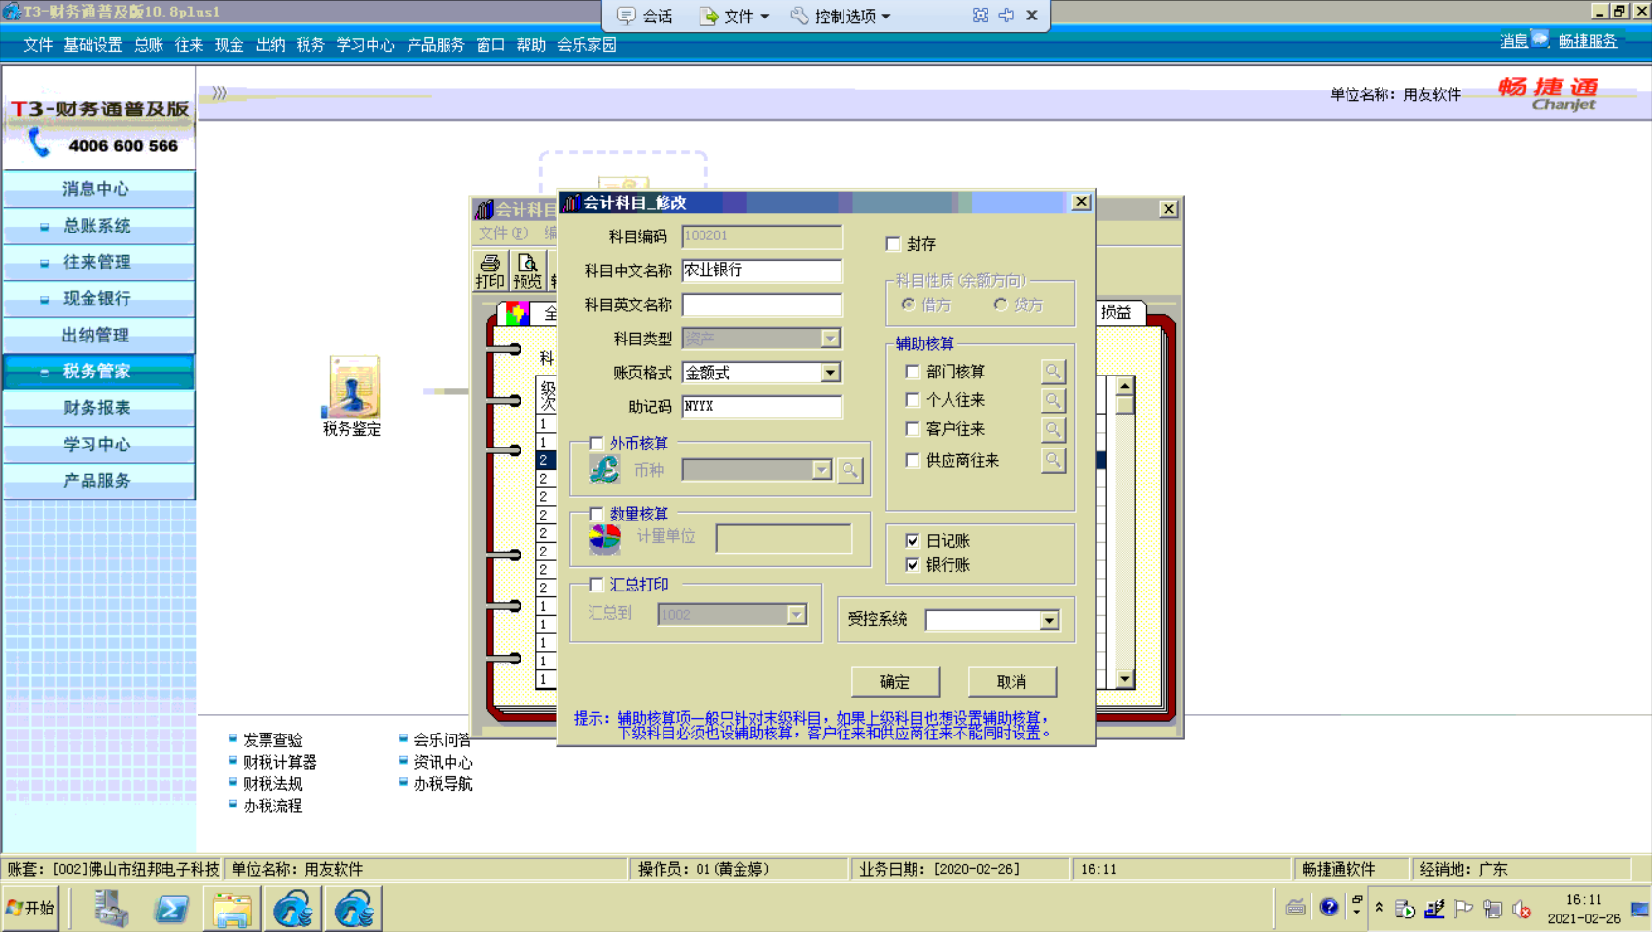Open the 会乐家园 menu
Viewport: 1652px width, 932px height.
tap(587, 45)
